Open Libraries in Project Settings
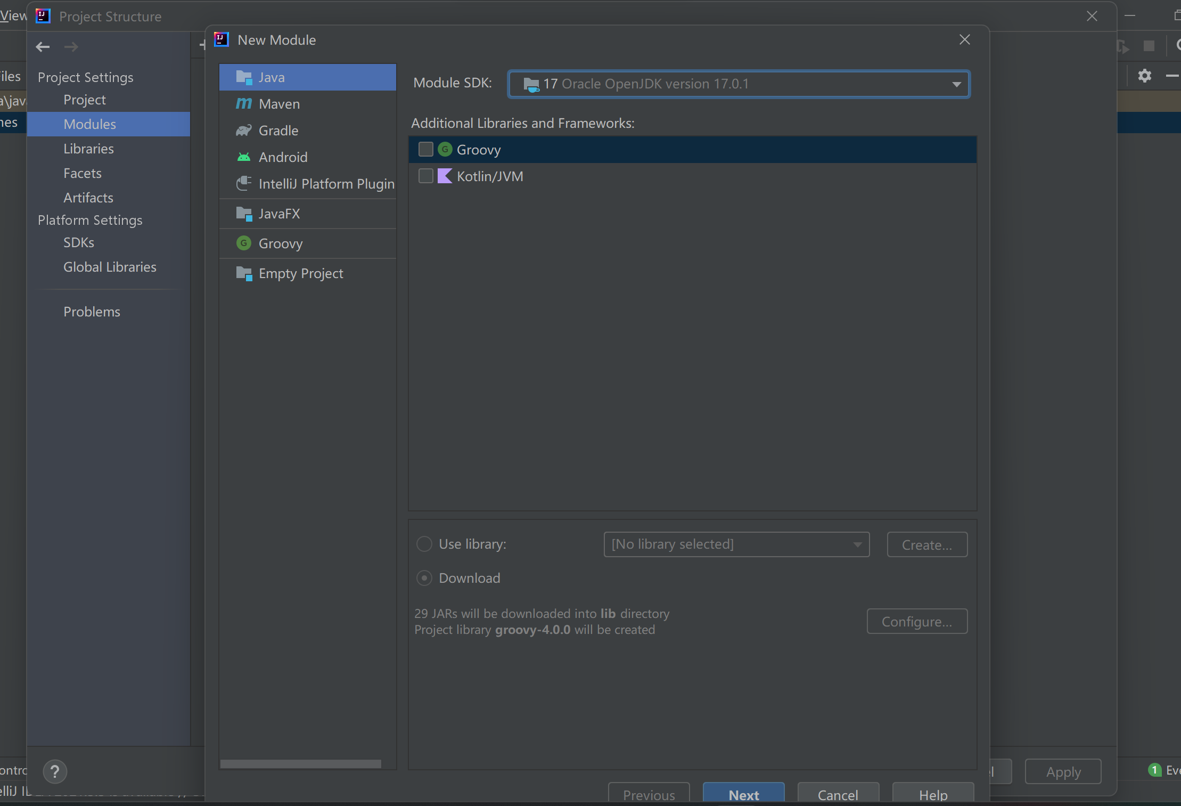 88,149
